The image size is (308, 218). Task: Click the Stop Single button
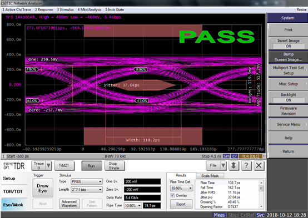point(114,166)
